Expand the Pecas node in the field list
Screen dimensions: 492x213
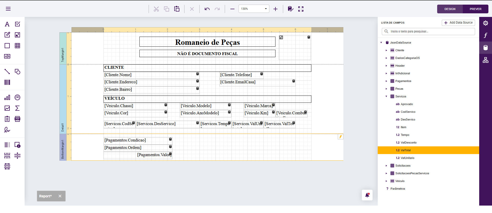coord(386,89)
